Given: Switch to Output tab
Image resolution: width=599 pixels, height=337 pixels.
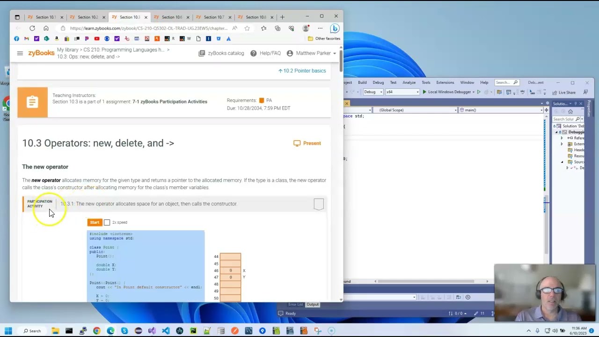Looking at the screenshot, I should point(313,304).
